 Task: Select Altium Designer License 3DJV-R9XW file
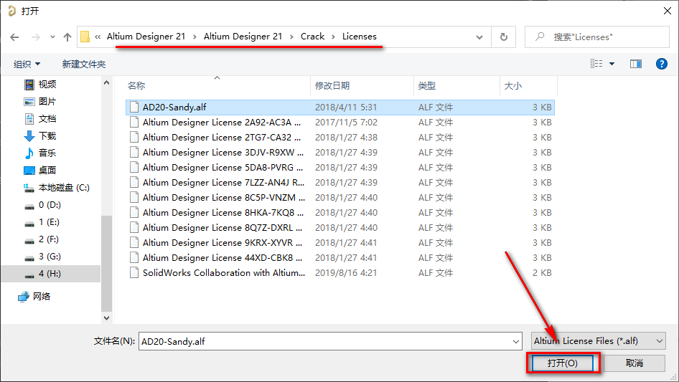340,153
